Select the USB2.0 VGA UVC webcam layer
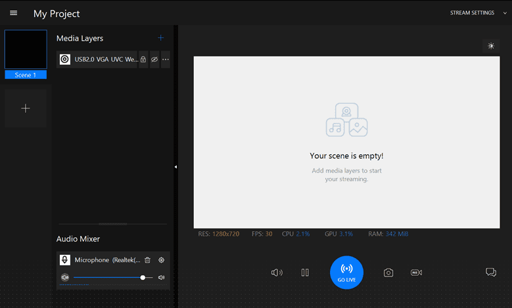 97,59
